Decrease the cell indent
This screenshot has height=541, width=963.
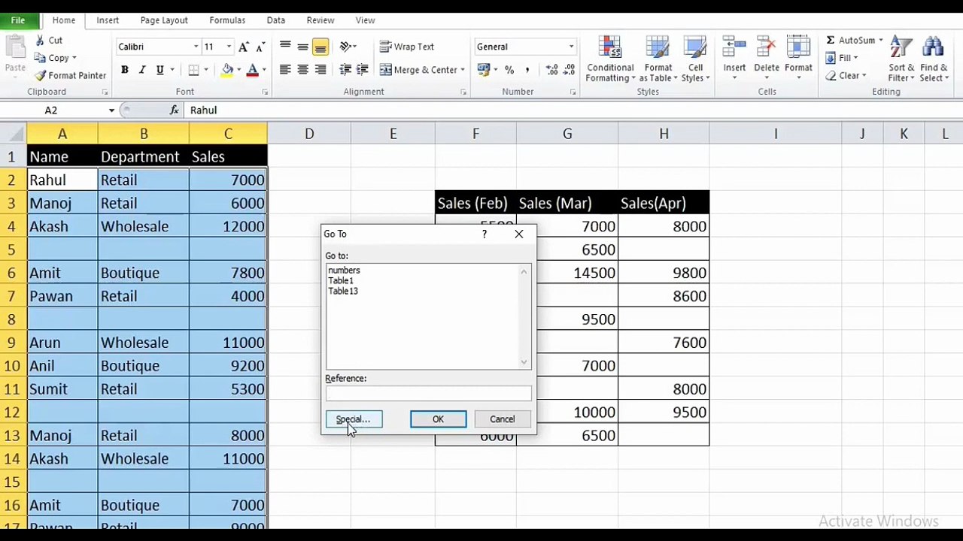(345, 70)
